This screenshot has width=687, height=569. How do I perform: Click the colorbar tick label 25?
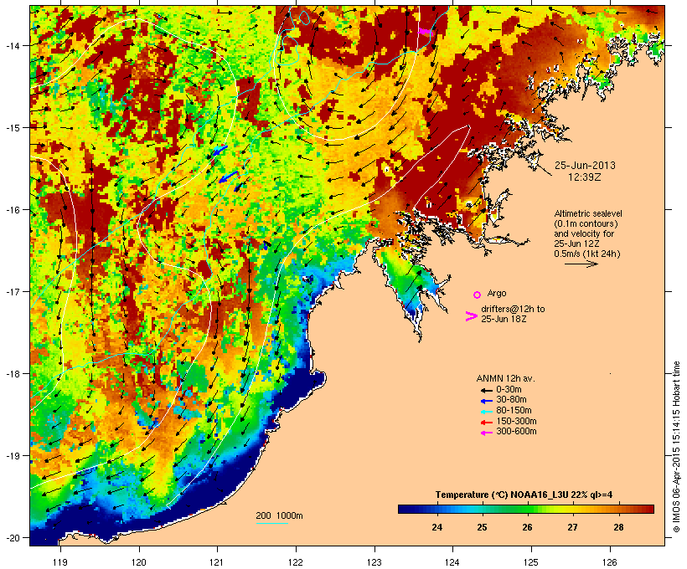pos(482,527)
